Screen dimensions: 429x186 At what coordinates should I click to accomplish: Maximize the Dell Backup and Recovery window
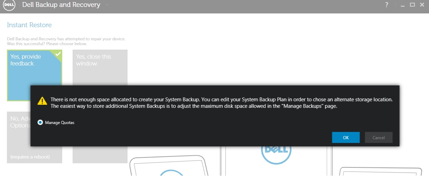[412, 5]
